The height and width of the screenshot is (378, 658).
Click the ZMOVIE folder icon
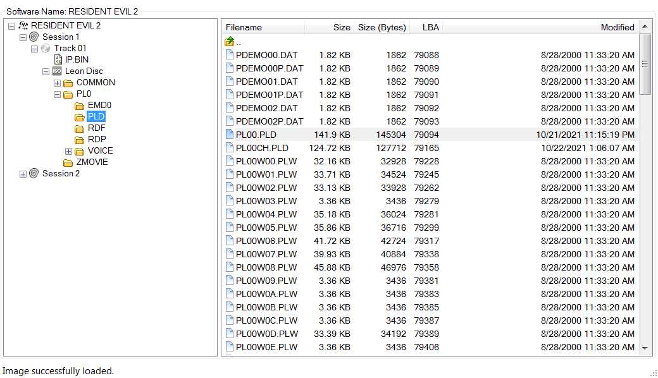pos(68,162)
